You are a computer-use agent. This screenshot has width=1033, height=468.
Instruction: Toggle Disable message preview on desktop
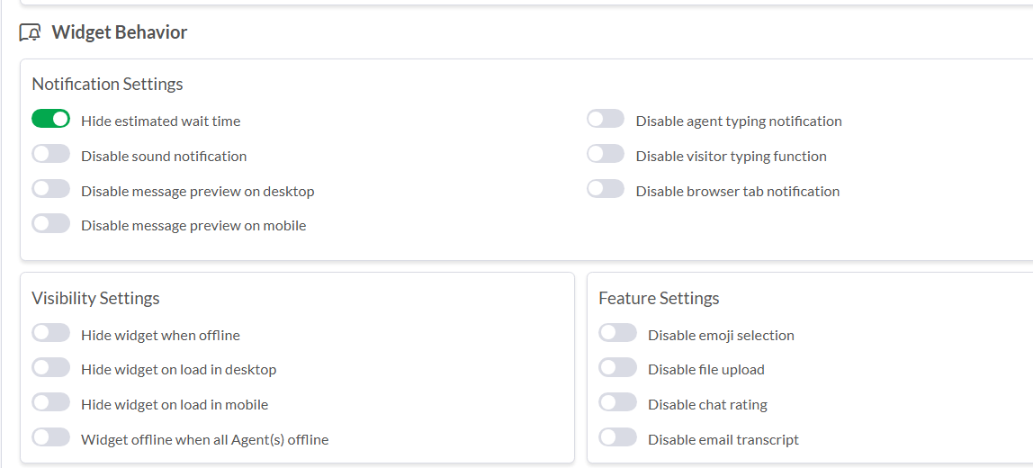[x=50, y=190]
